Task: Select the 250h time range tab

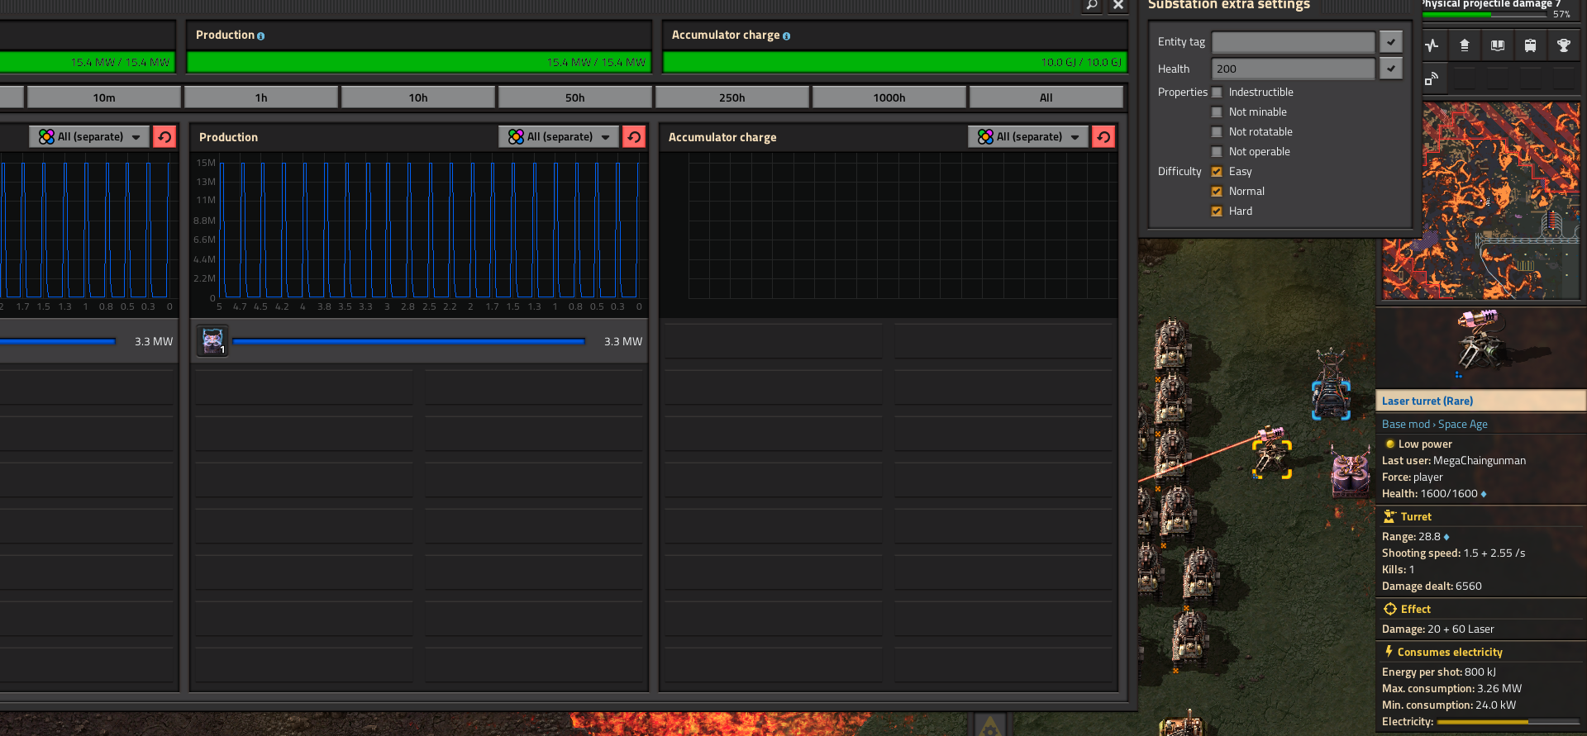Action: point(732,97)
